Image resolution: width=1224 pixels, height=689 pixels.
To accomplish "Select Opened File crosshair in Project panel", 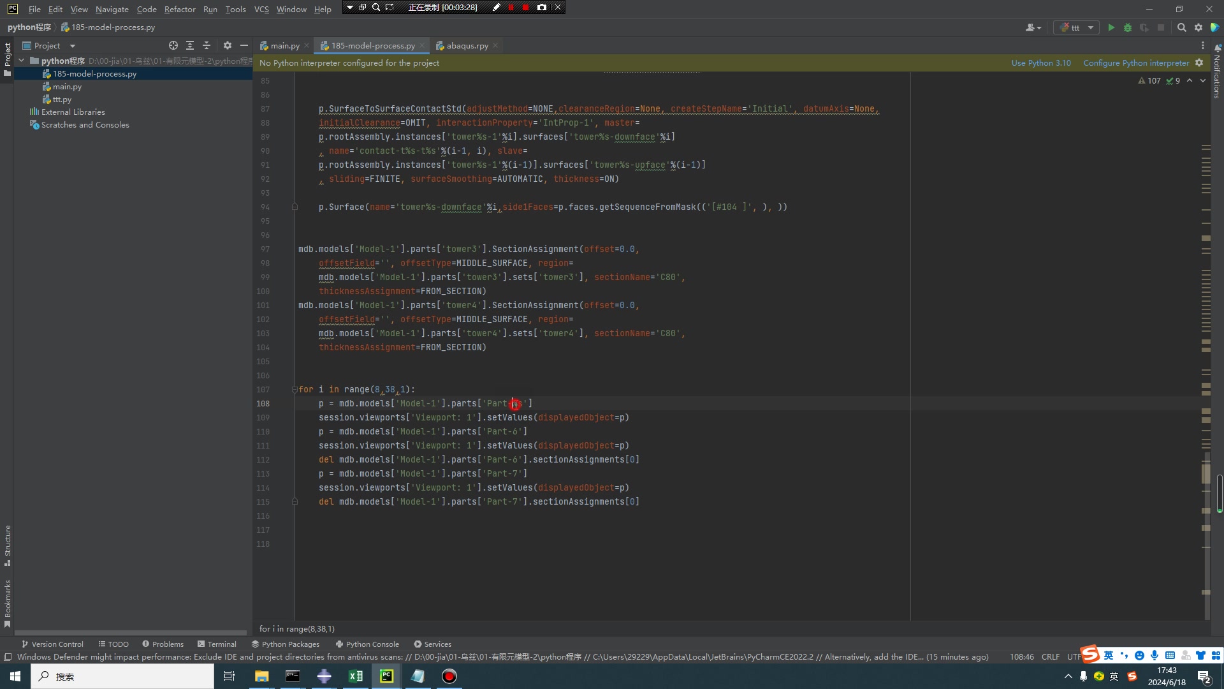I will click(173, 45).
